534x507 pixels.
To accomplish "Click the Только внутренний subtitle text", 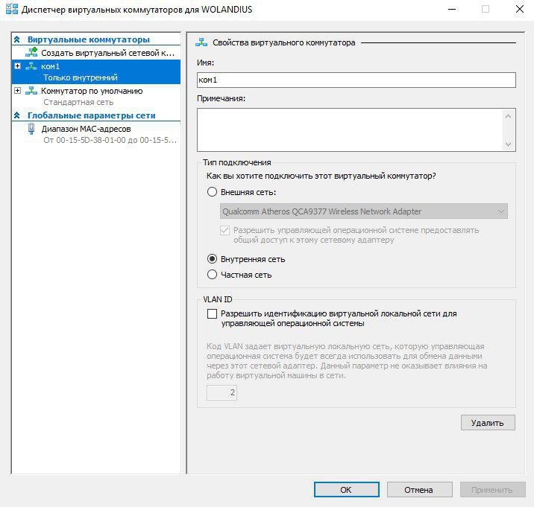I will (x=81, y=77).
